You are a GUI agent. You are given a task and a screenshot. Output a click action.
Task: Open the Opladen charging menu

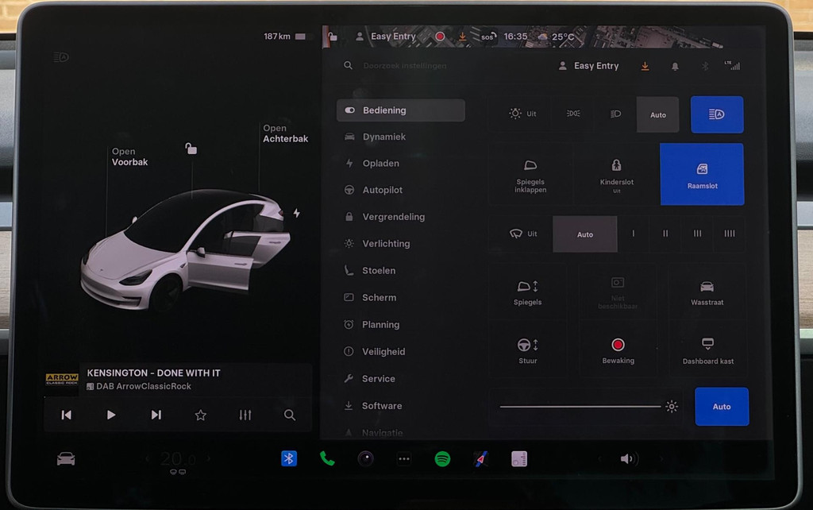click(x=381, y=164)
